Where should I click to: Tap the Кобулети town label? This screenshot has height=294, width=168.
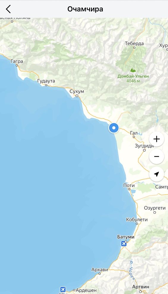pos(137,219)
